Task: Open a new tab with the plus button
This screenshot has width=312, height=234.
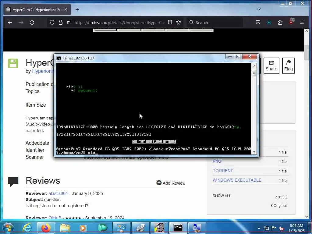Action: [x=77, y=9]
